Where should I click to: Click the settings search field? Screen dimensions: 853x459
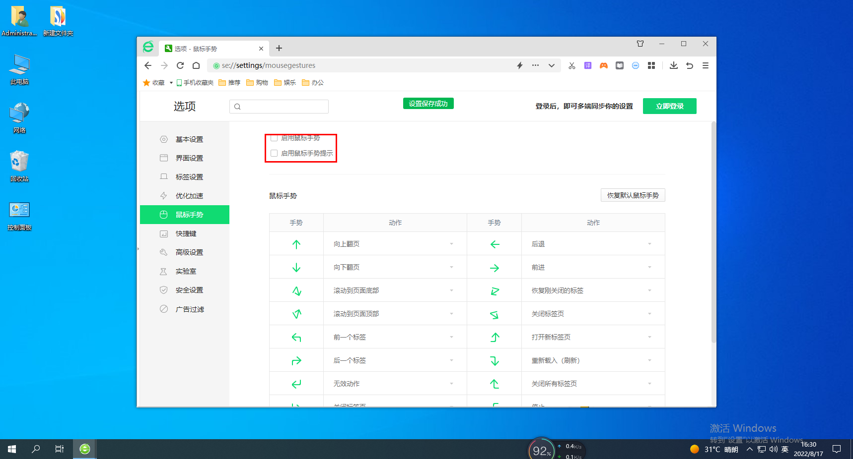point(279,107)
